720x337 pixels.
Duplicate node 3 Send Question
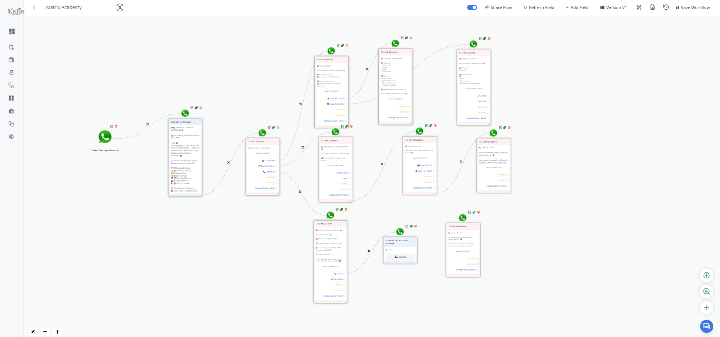pyautogui.click(x=273, y=128)
